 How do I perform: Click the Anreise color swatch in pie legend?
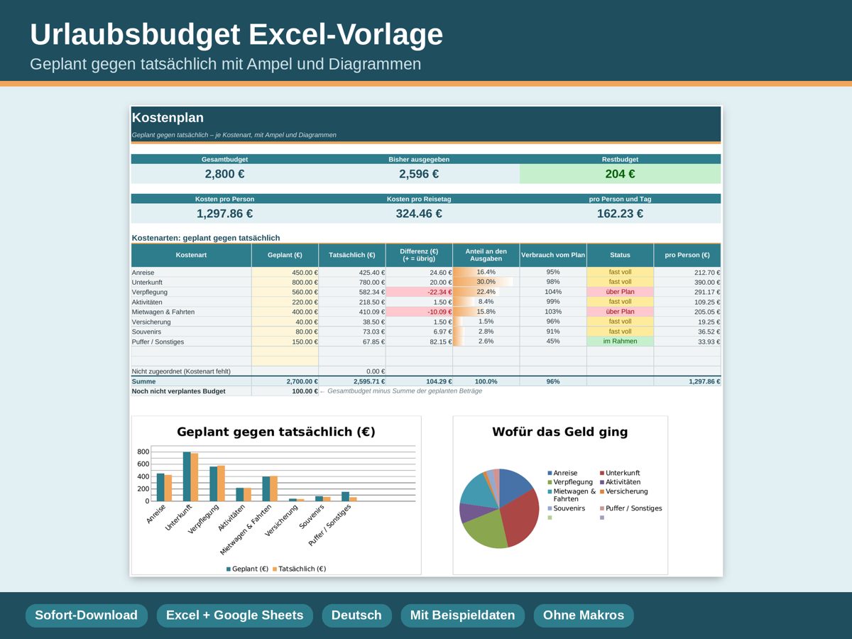pyautogui.click(x=550, y=473)
